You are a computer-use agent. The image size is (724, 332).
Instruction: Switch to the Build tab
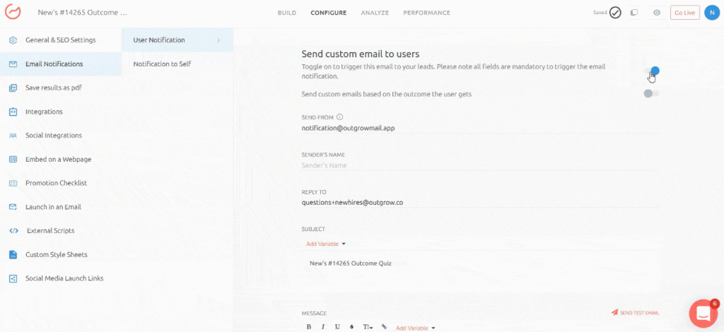pos(287,13)
